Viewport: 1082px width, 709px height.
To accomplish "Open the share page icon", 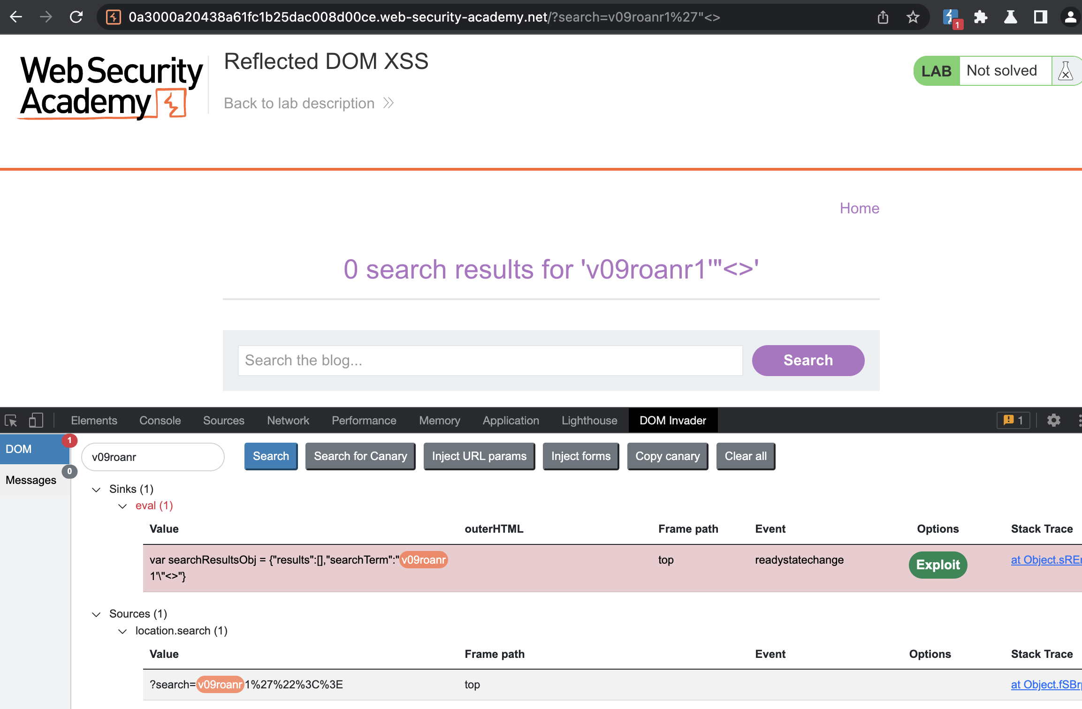I will pyautogui.click(x=883, y=17).
